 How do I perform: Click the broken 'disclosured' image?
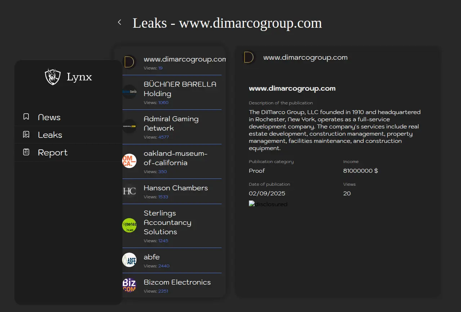268,204
